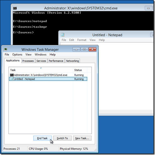Click the Administrator cmd.exe title bar text
This screenshot has width=155, height=155.
(x=81, y=8)
